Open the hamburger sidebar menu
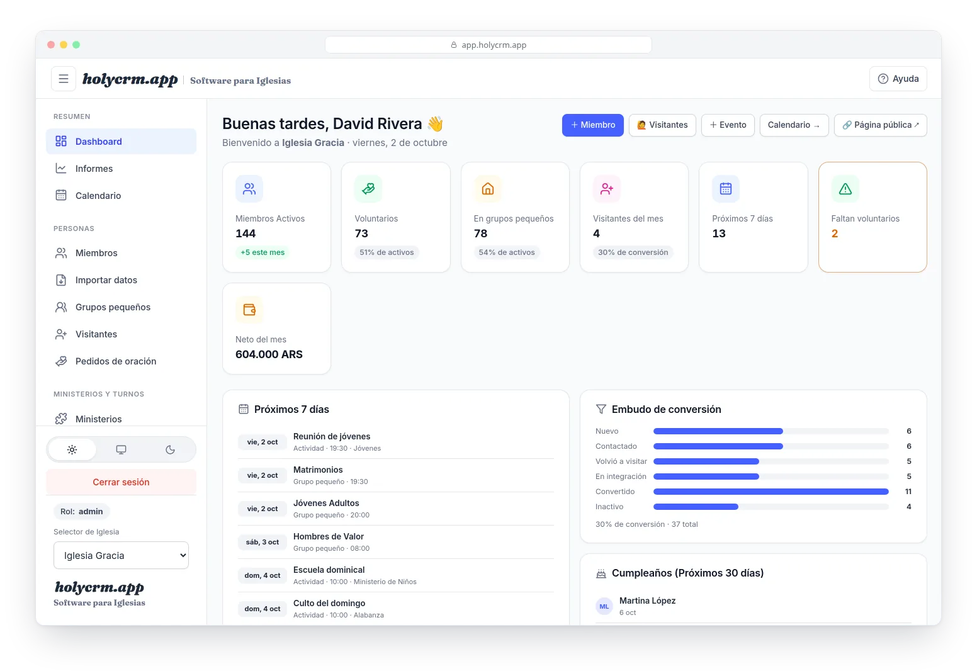 click(64, 79)
